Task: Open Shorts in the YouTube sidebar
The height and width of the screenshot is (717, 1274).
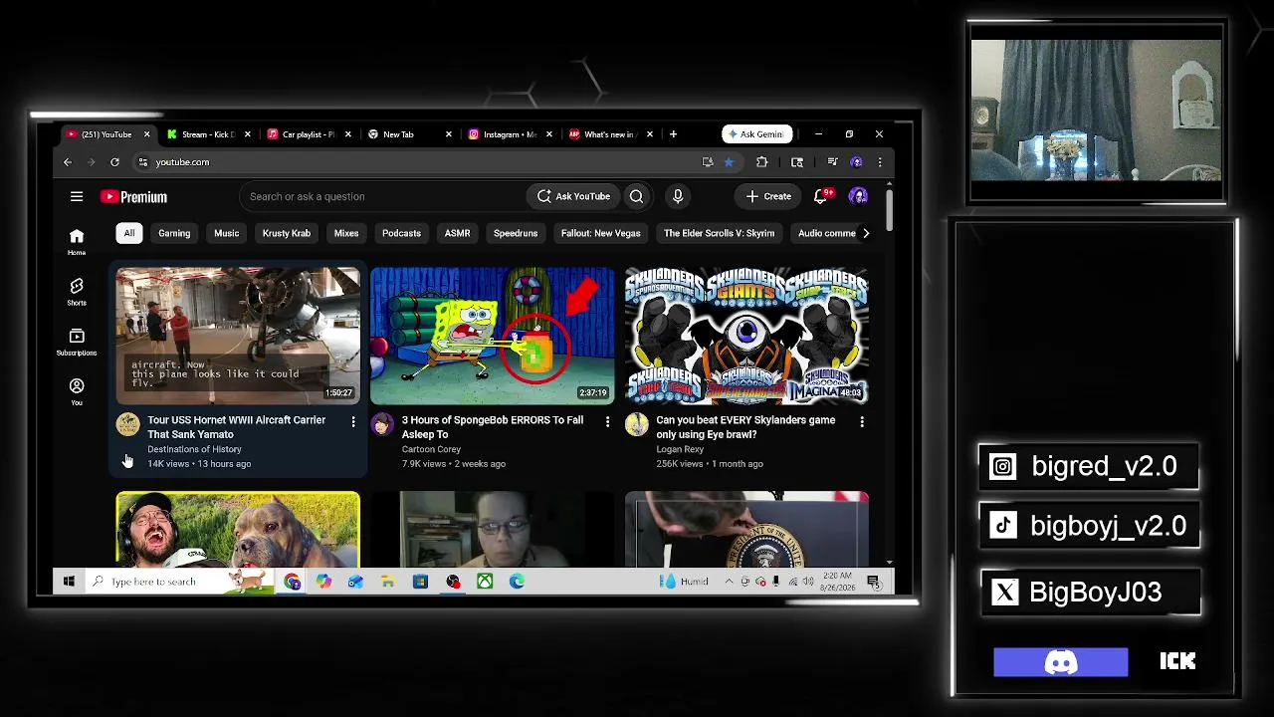Action: pos(77,292)
